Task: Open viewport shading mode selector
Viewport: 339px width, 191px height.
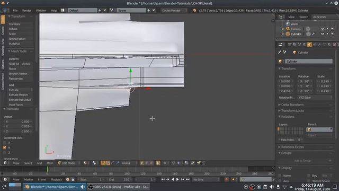Action: click(85, 163)
